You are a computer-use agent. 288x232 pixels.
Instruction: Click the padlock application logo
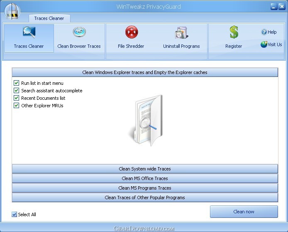12,11
